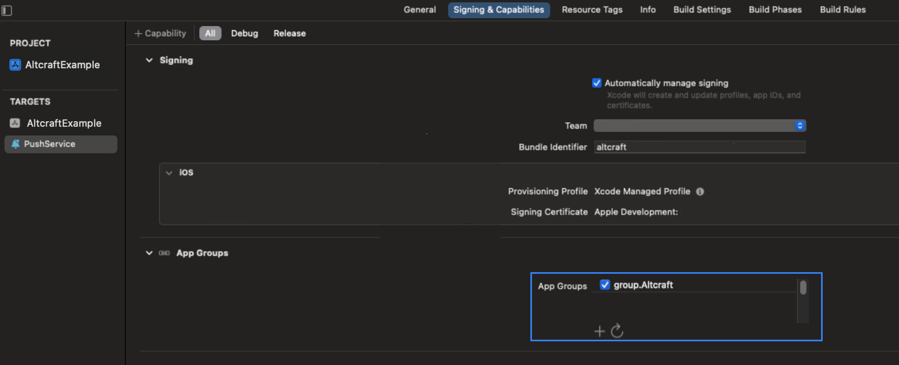Click the + Capability button
The image size is (899, 365).
click(160, 34)
